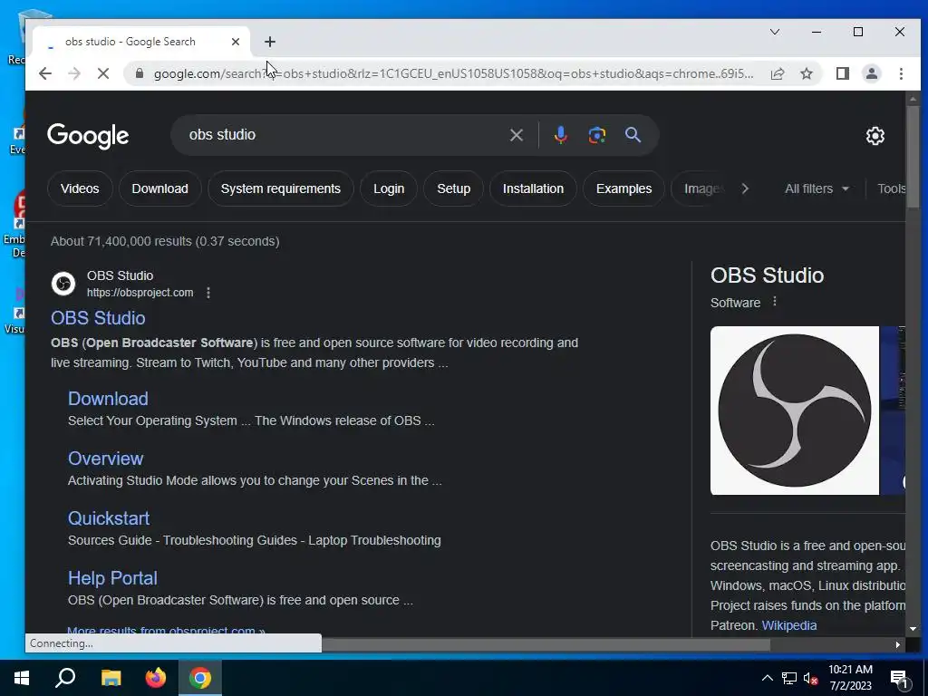Select the System requirements filter chip
This screenshot has height=696, width=928.
tap(281, 188)
